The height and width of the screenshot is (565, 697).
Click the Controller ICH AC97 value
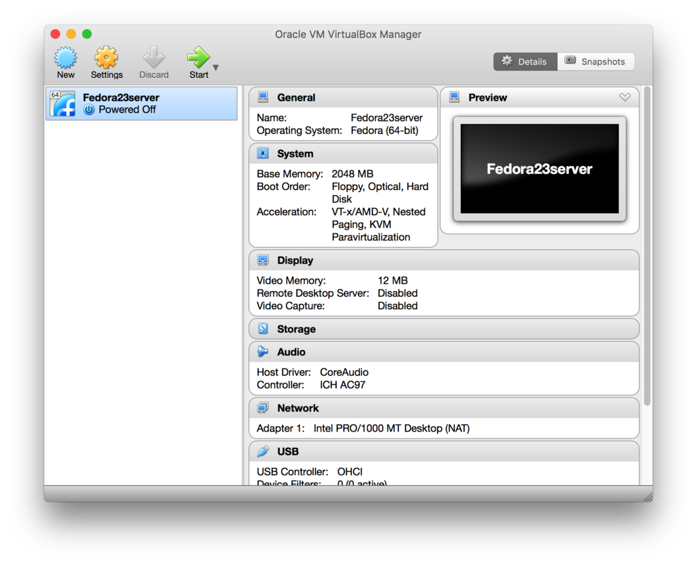pyautogui.click(x=342, y=385)
